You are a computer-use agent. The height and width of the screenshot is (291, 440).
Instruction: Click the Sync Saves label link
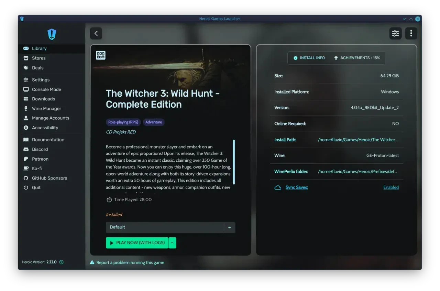pyautogui.click(x=297, y=187)
